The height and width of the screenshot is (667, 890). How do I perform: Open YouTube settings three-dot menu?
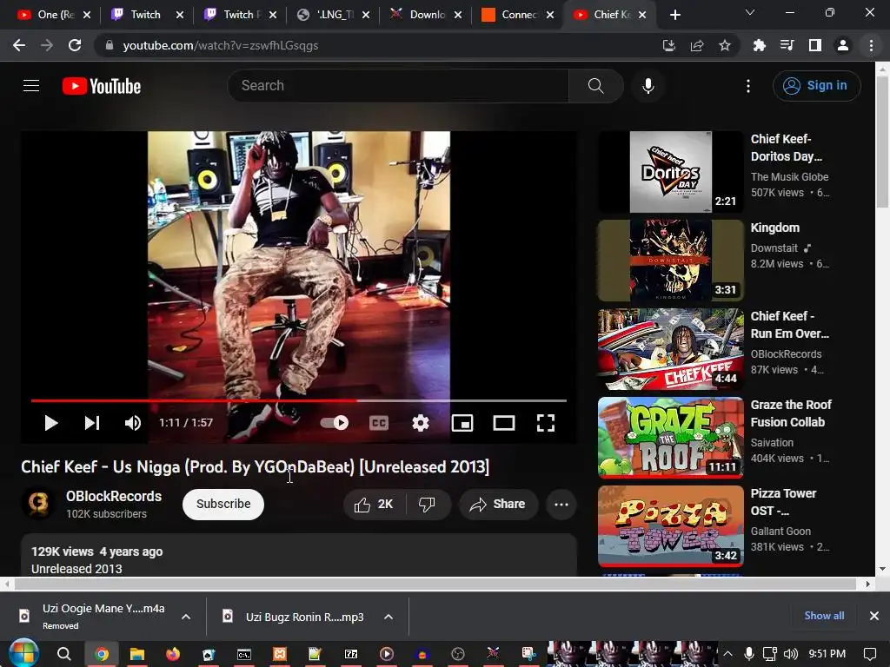pos(748,86)
